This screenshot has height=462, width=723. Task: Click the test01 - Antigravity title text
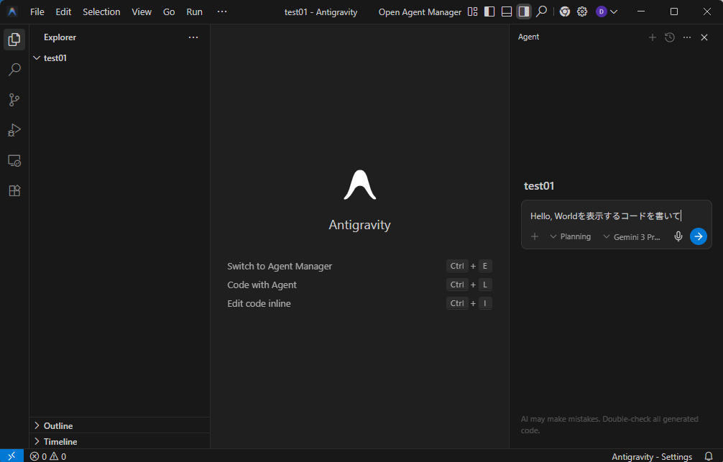[x=321, y=12]
